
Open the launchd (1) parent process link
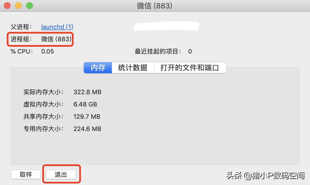(x=57, y=27)
